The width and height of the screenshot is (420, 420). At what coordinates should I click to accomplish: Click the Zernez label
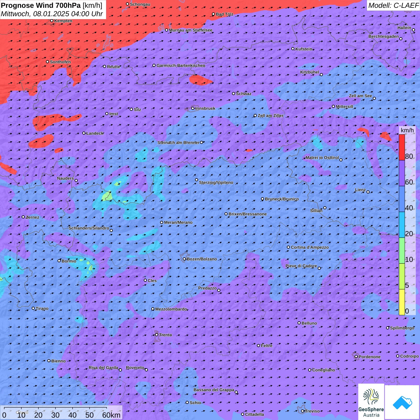click(x=32, y=217)
